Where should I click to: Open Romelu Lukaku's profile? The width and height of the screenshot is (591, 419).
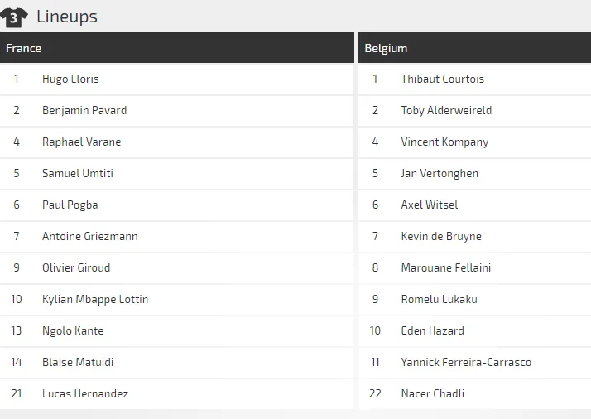click(x=439, y=300)
